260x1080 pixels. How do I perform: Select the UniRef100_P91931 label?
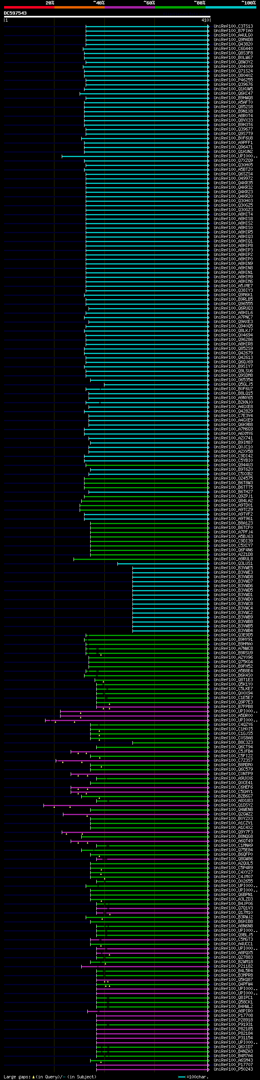click(x=233, y=1025)
